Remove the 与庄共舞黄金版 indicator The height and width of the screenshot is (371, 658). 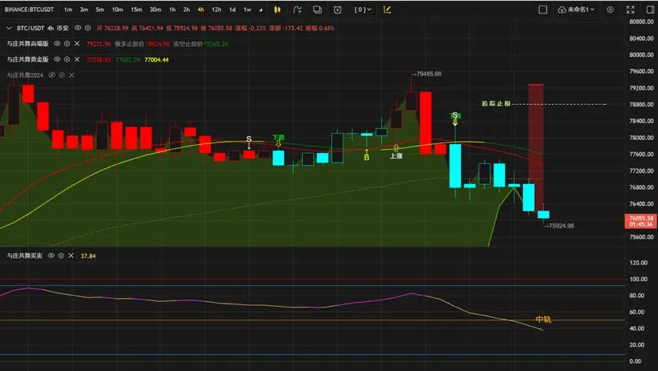[x=77, y=59]
